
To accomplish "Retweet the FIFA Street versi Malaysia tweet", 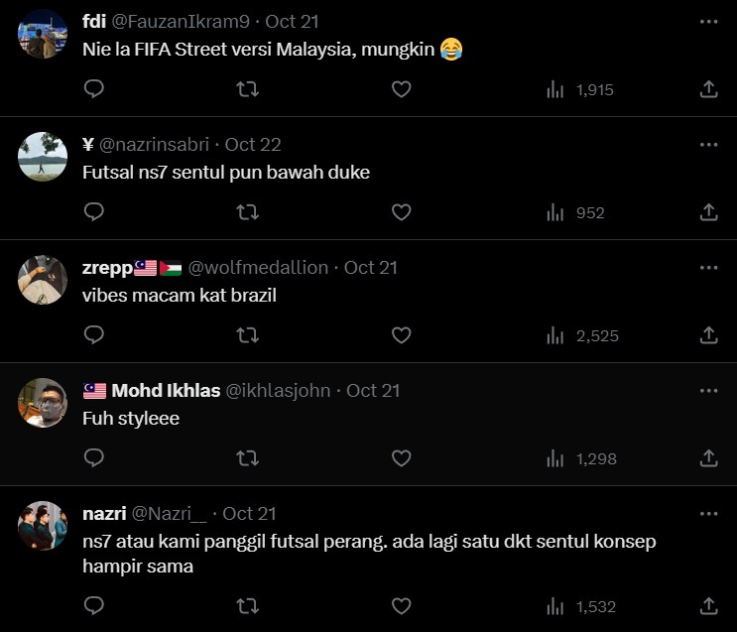I will [248, 89].
